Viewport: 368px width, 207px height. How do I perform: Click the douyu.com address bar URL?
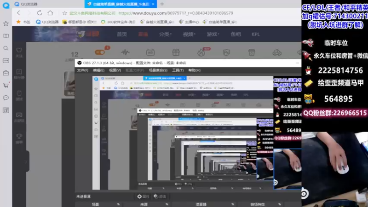[176, 13]
